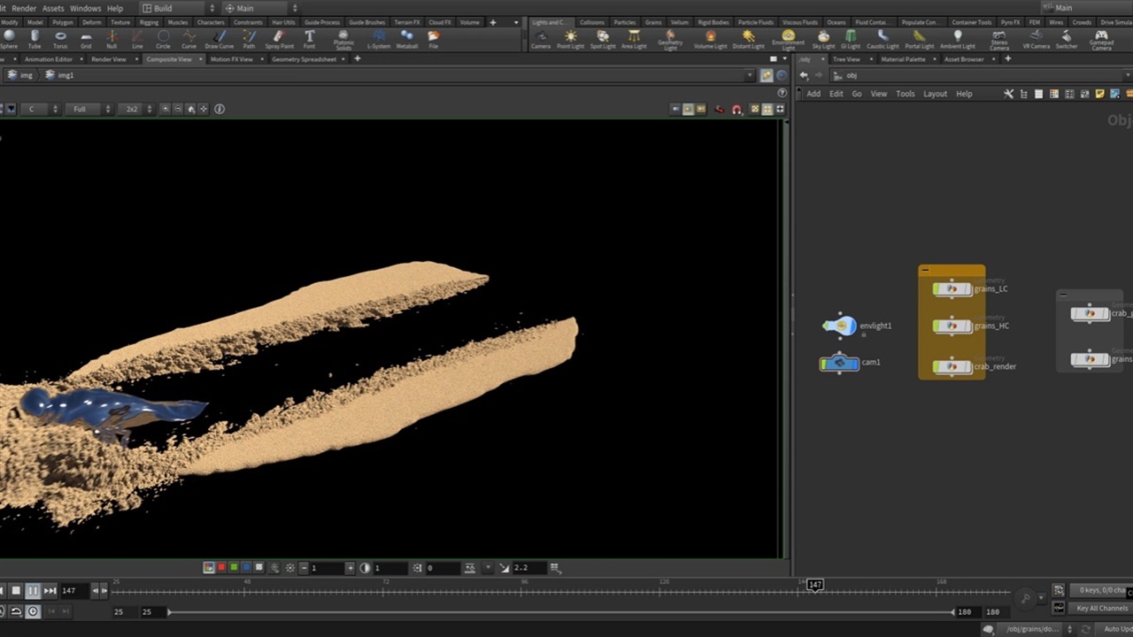Pause the playback
Screen dimensions: 1133x637
click(x=33, y=590)
